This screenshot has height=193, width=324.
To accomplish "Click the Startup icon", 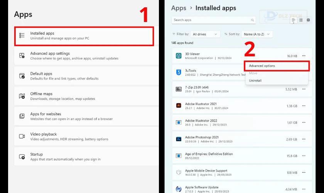I will click(x=22, y=157).
